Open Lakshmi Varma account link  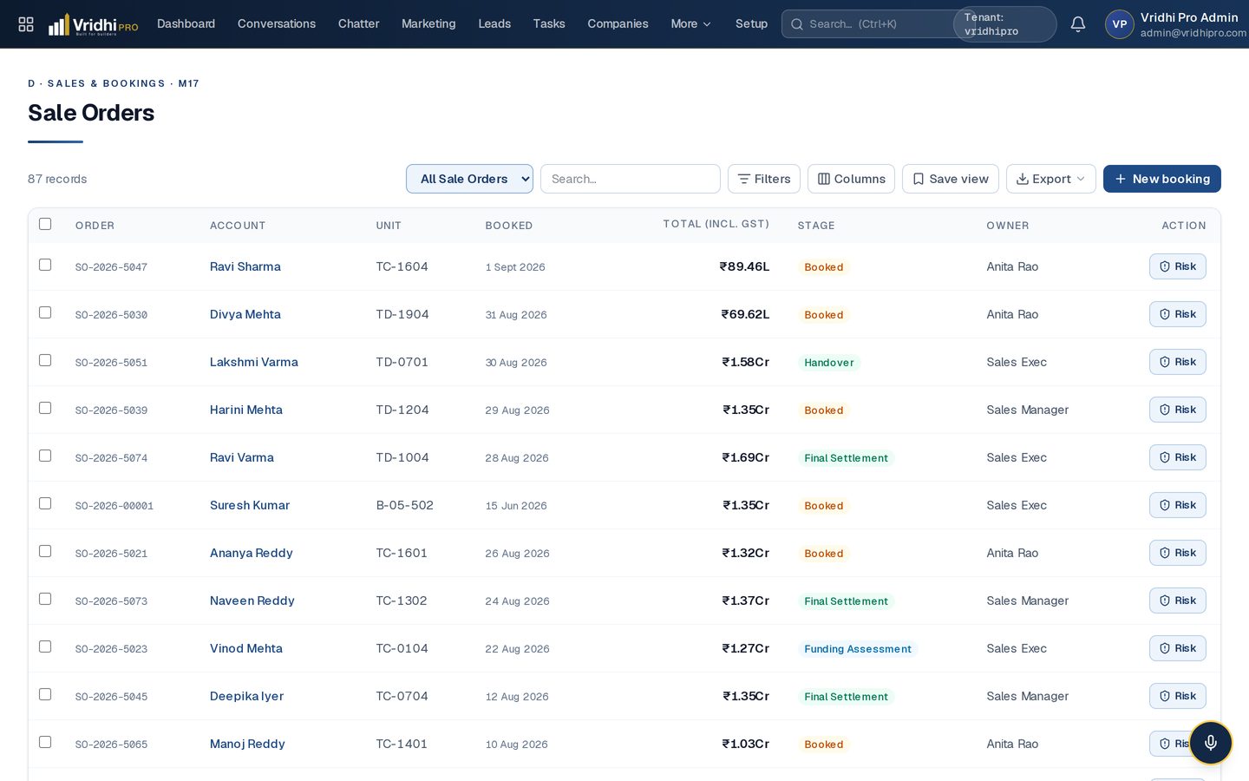point(254,362)
